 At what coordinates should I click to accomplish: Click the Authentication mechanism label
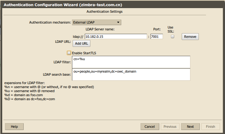50,22
